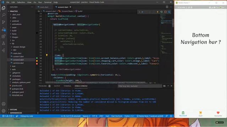
Task: Open the Testing flask view
Action: point(4,43)
